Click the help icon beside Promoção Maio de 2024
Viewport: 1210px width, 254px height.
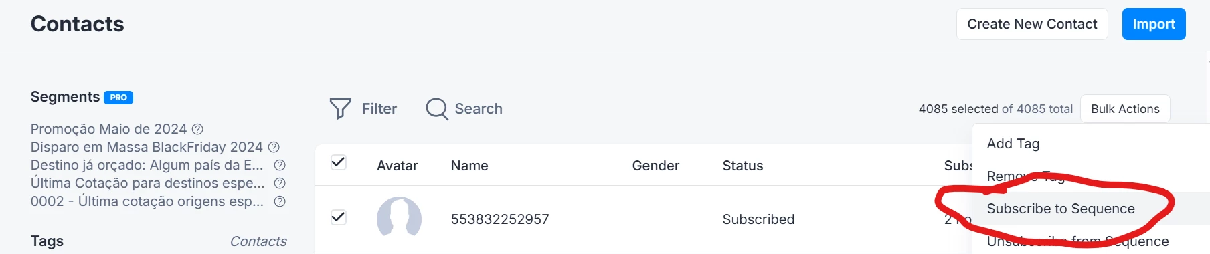197,129
